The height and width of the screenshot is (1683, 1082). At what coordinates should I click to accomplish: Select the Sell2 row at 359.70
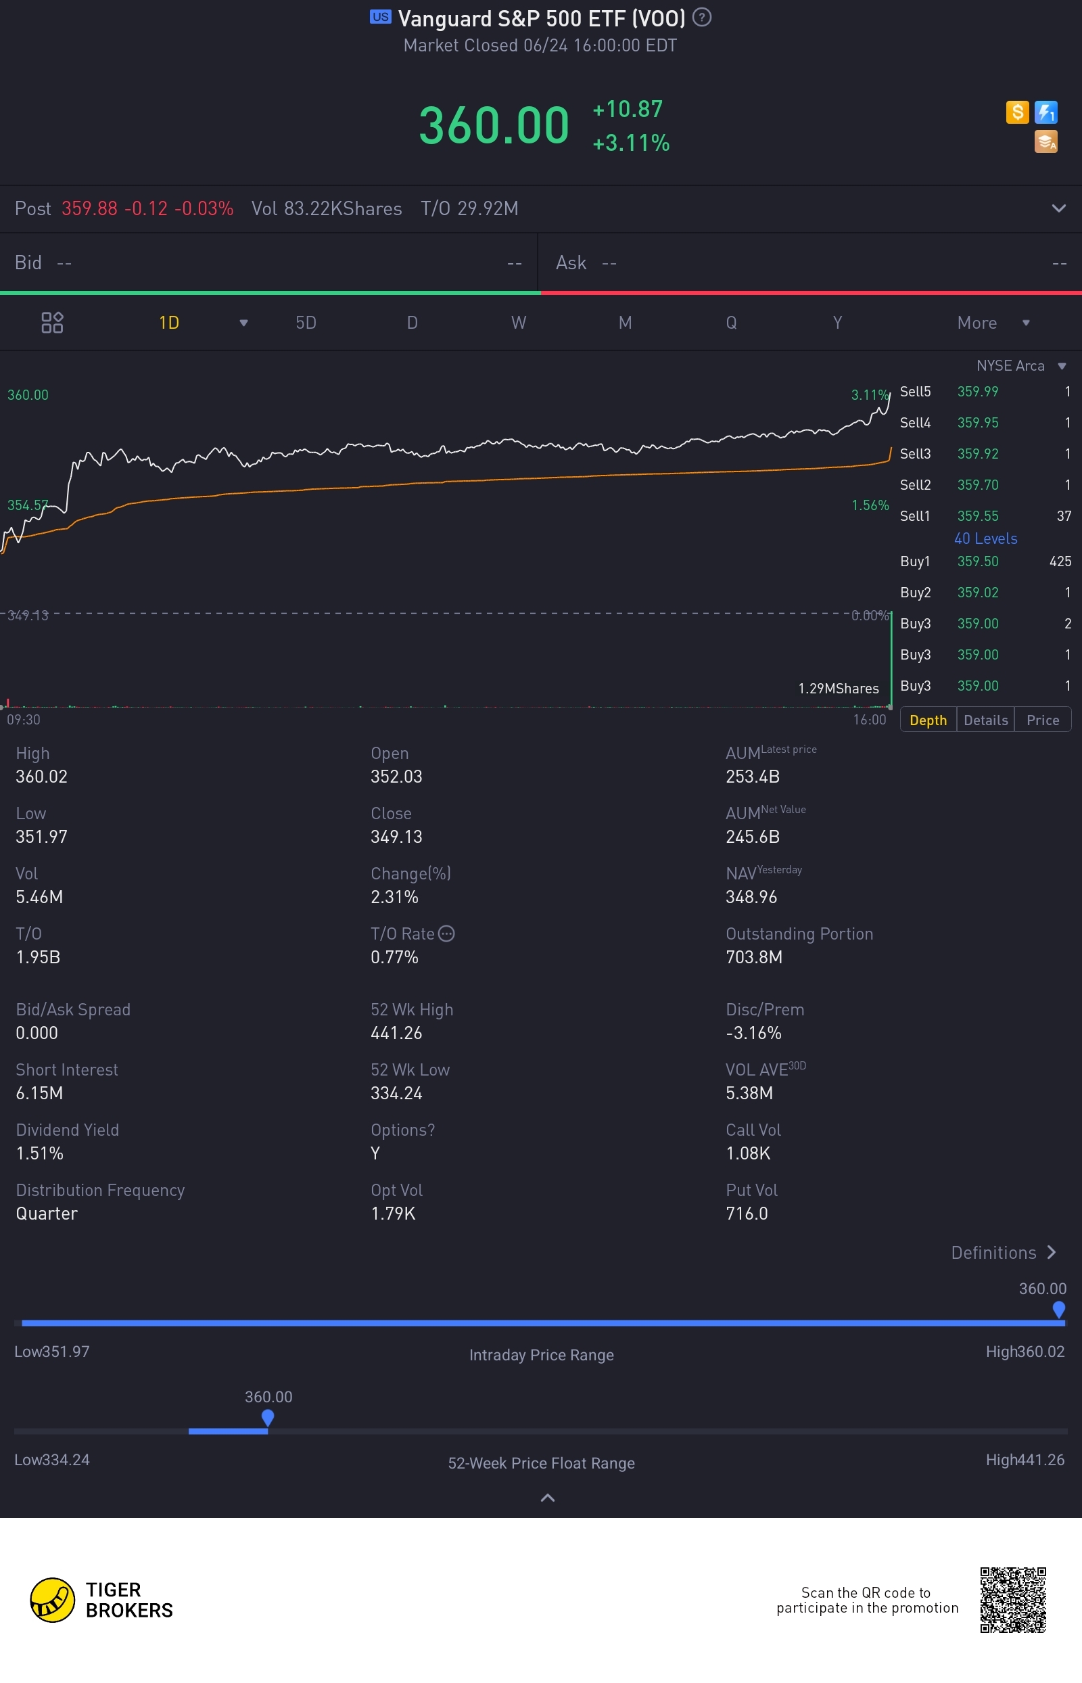coord(986,485)
